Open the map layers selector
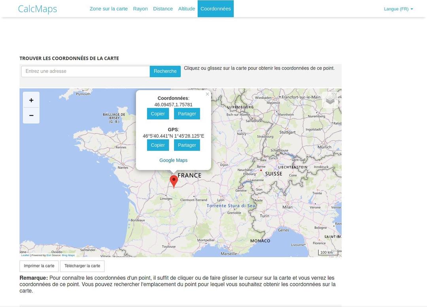The width and height of the screenshot is (427, 307). (x=329, y=100)
